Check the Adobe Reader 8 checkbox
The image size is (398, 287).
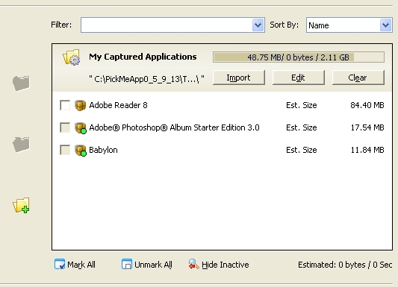click(x=65, y=105)
